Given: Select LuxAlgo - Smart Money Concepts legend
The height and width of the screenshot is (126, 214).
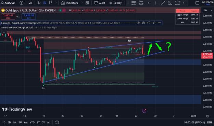Looking at the screenshot, I should [x=20, y=23].
